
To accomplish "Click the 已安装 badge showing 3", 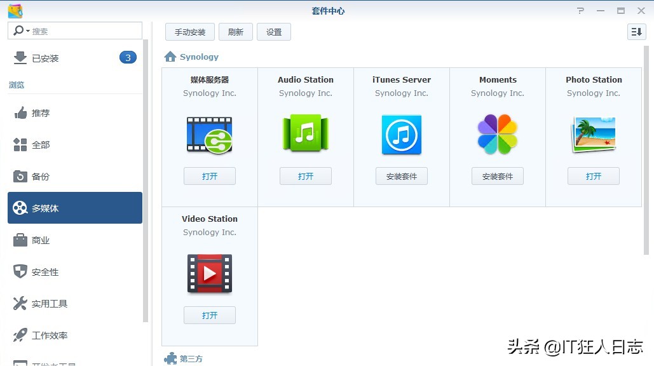I will pos(128,57).
